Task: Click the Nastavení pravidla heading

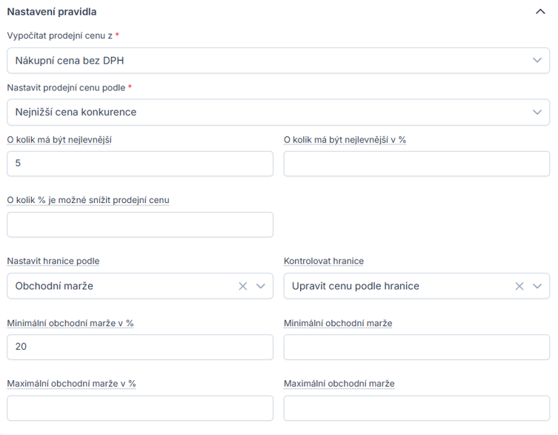Action: pyautogui.click(x=52, y=12)
